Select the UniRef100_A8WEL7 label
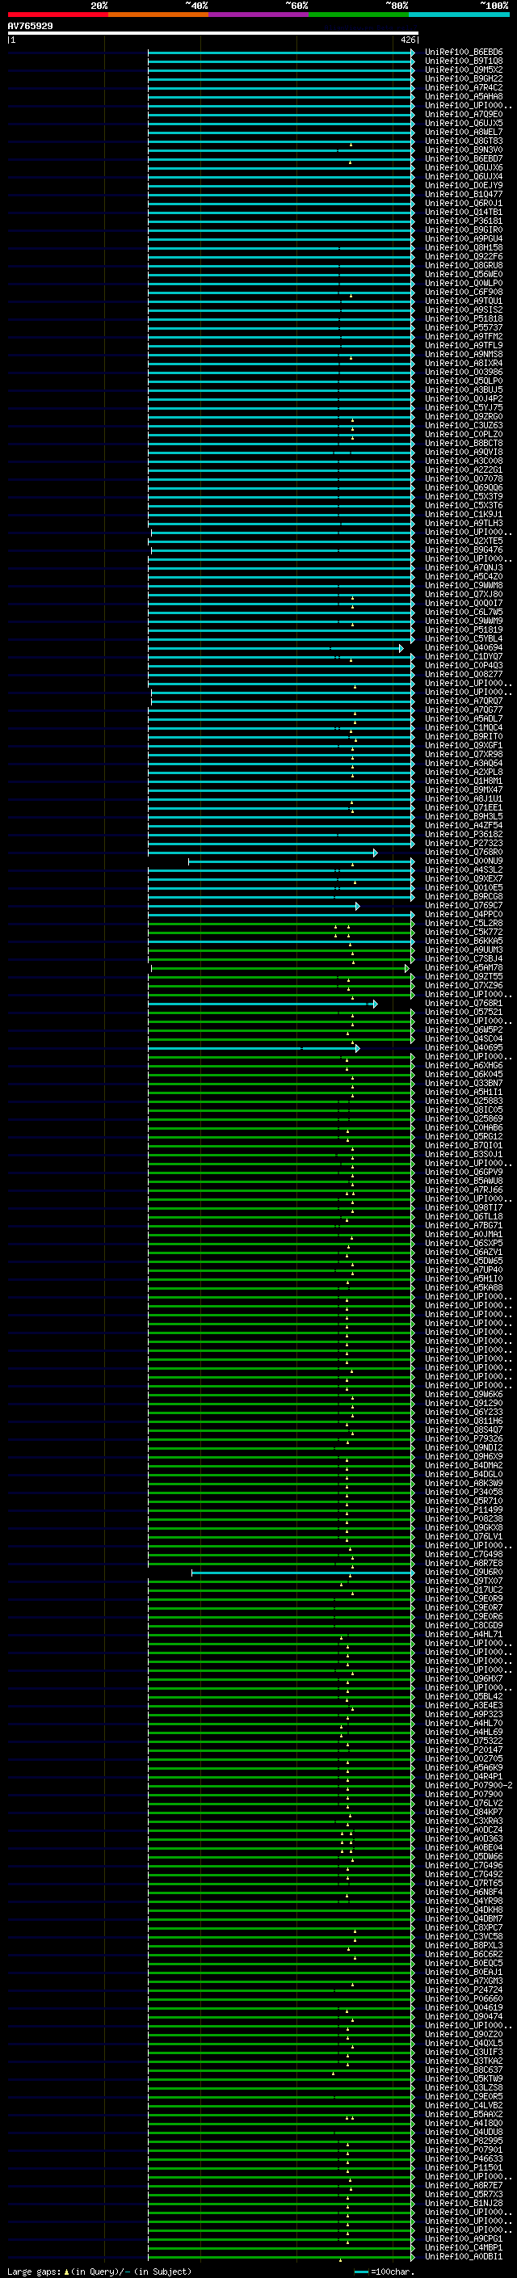 click(x=464, y=132)
